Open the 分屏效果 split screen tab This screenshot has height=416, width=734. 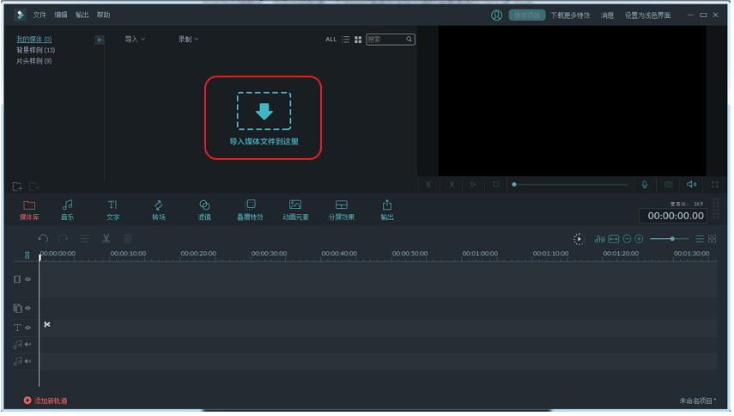tap(342, 211)
